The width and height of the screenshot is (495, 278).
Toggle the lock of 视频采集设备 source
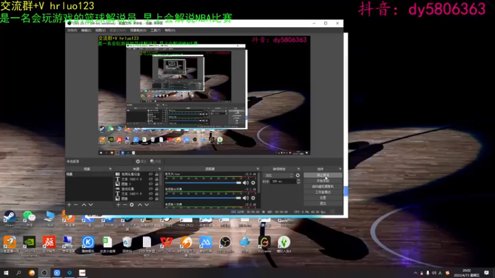157,174
